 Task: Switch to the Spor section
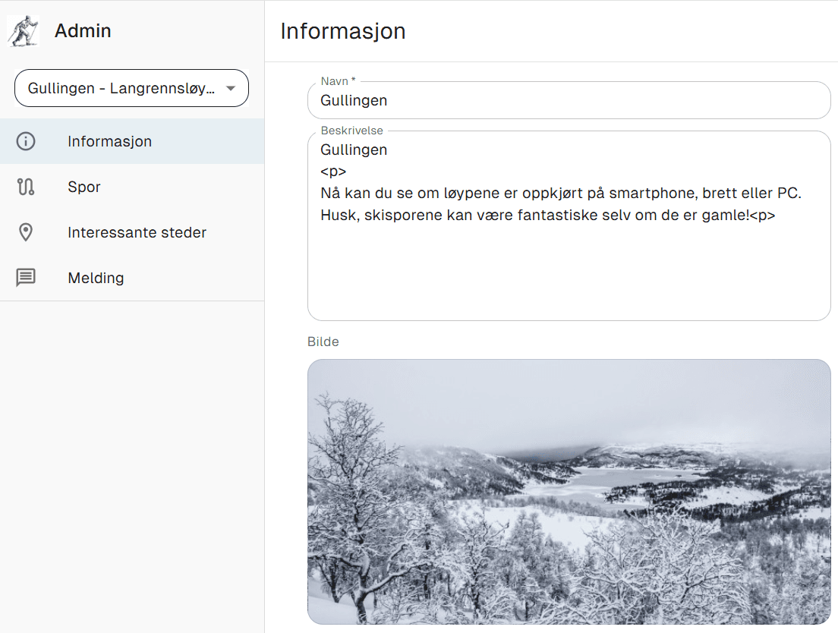(x=83, y=187)
